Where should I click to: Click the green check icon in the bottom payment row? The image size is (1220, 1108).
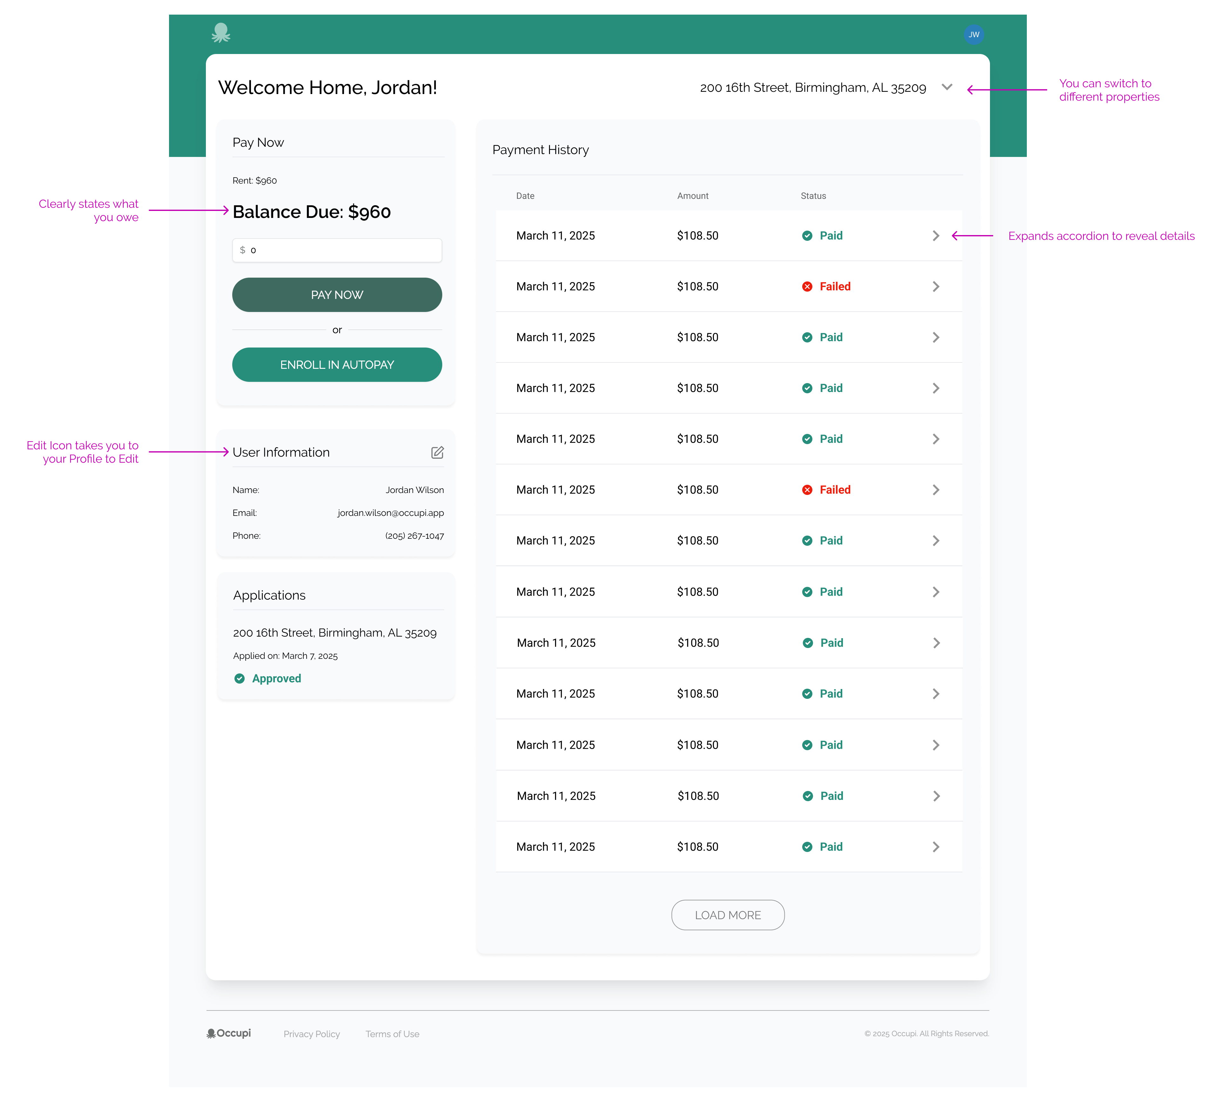[807, 847]
